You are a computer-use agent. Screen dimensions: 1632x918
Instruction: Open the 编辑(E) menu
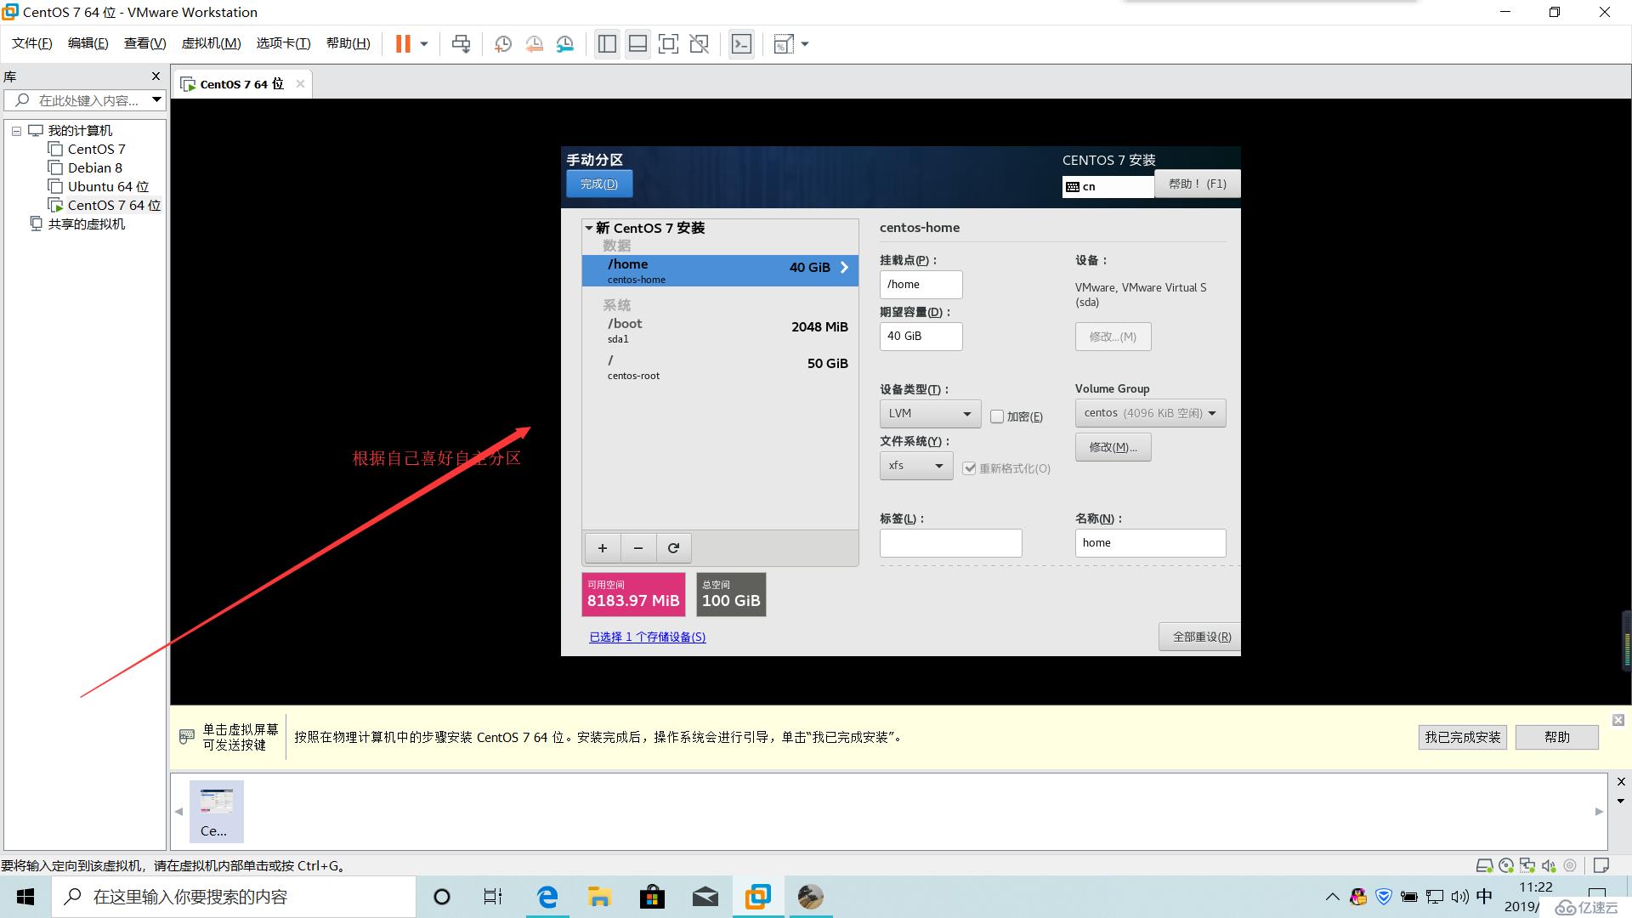88,43
